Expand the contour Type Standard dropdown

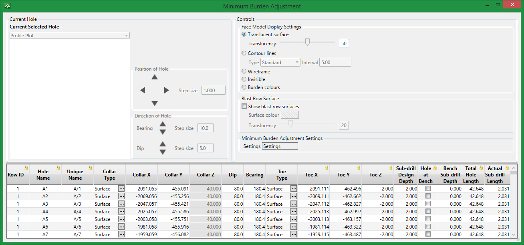[x=280, y=63]
